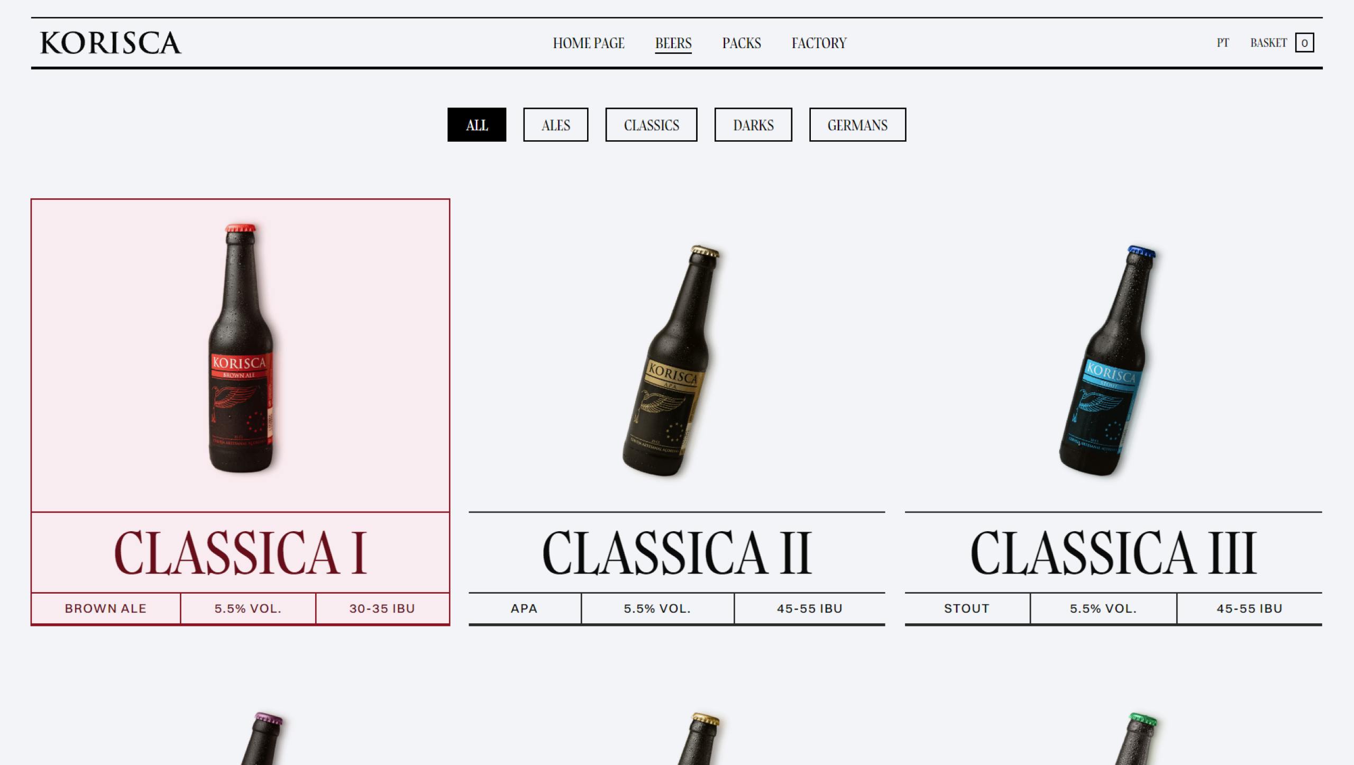Select the green-capped bottle below
Viewport: 1354px width, 765px height.
coord(1135,739)
